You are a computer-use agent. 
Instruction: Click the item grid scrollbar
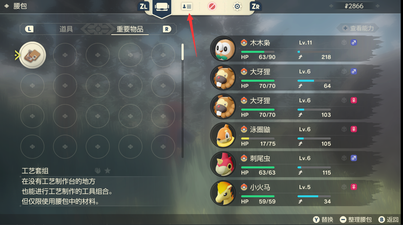[x=183, y=101]
